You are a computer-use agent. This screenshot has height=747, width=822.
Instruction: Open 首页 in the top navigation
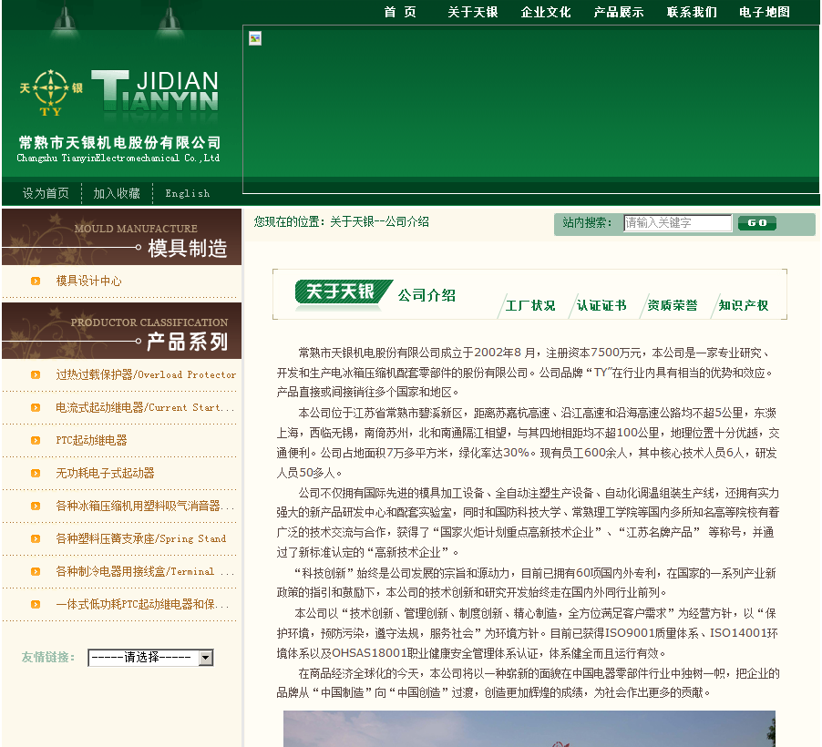pyautogui.click(x=400, y=12)
